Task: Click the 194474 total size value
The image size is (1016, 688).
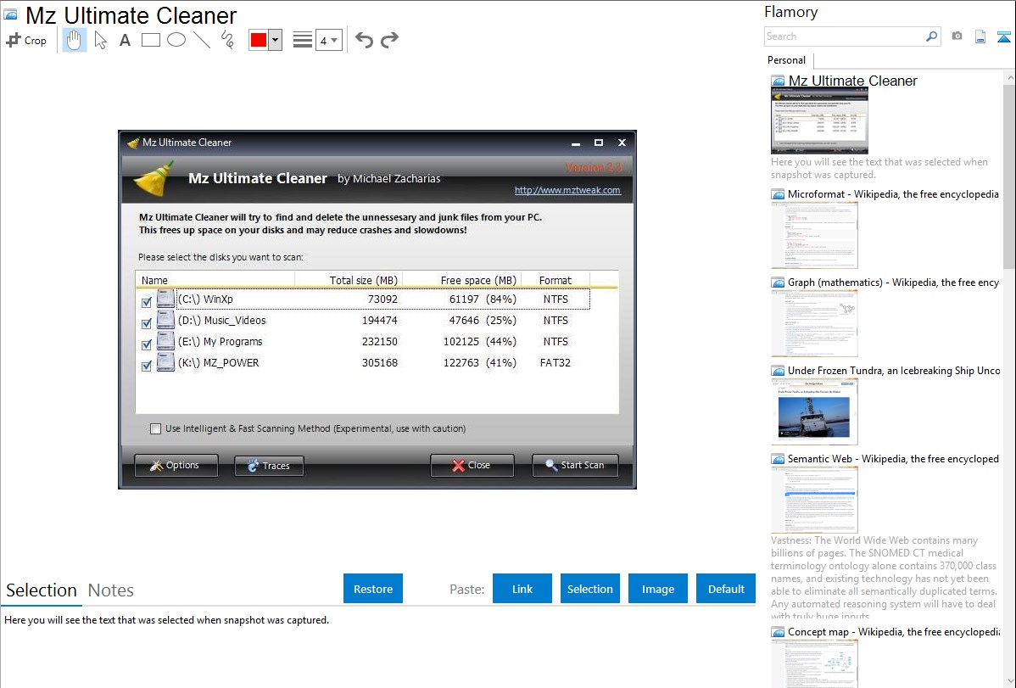Action: [380, 321]
